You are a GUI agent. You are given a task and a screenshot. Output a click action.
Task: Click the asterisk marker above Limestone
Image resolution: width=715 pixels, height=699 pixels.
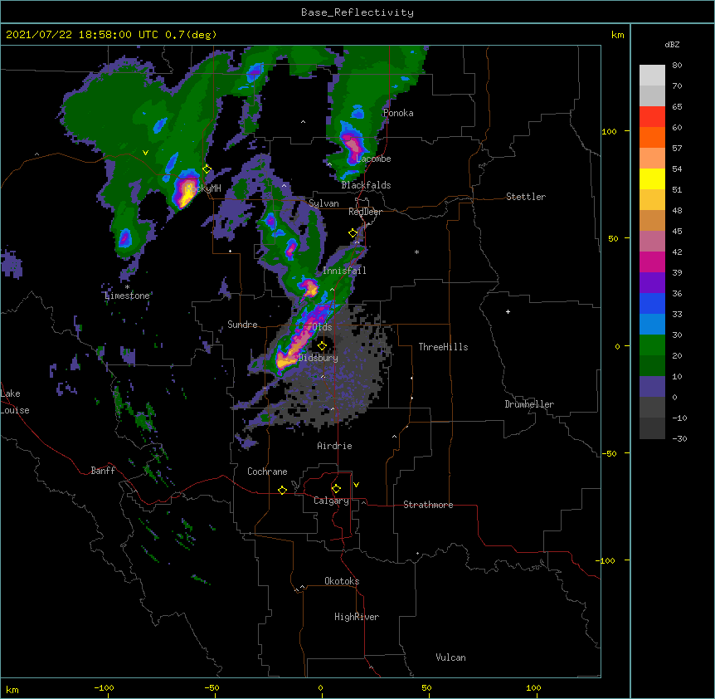(x=127, y=287)
